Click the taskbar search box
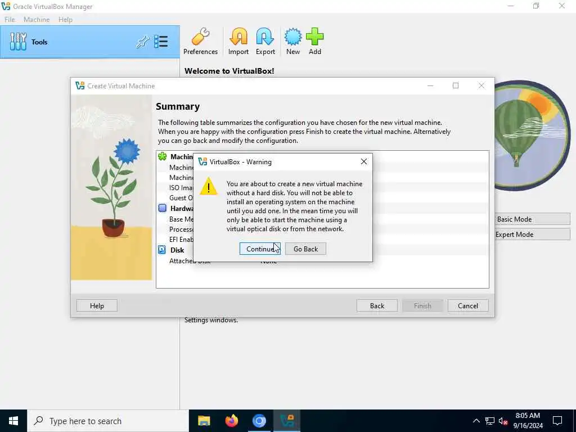Viewport: 576px width, 432px height. click(107, 421)
